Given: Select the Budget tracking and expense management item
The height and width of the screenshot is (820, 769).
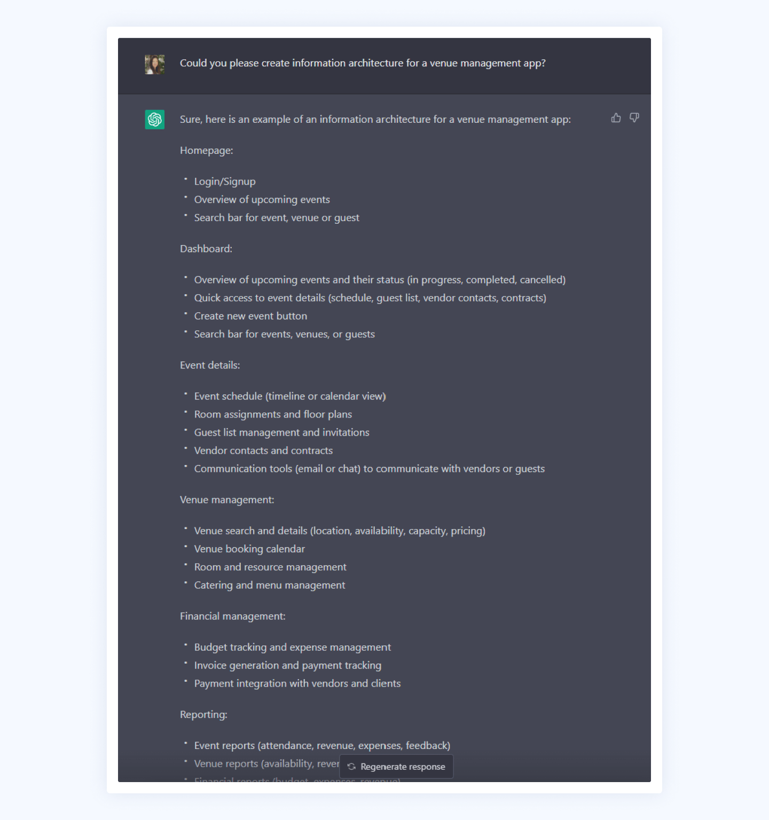Looking at the screenshot, I should 292,646.
